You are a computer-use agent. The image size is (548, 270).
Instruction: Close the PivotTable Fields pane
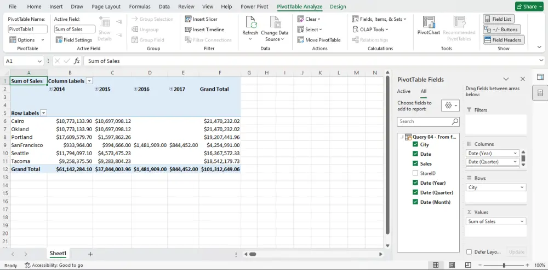[522, 79]
